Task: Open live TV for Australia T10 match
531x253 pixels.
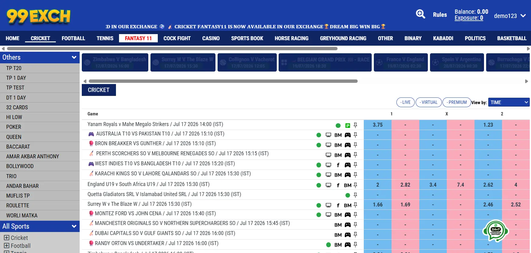Action: click(x=328, y=135)
